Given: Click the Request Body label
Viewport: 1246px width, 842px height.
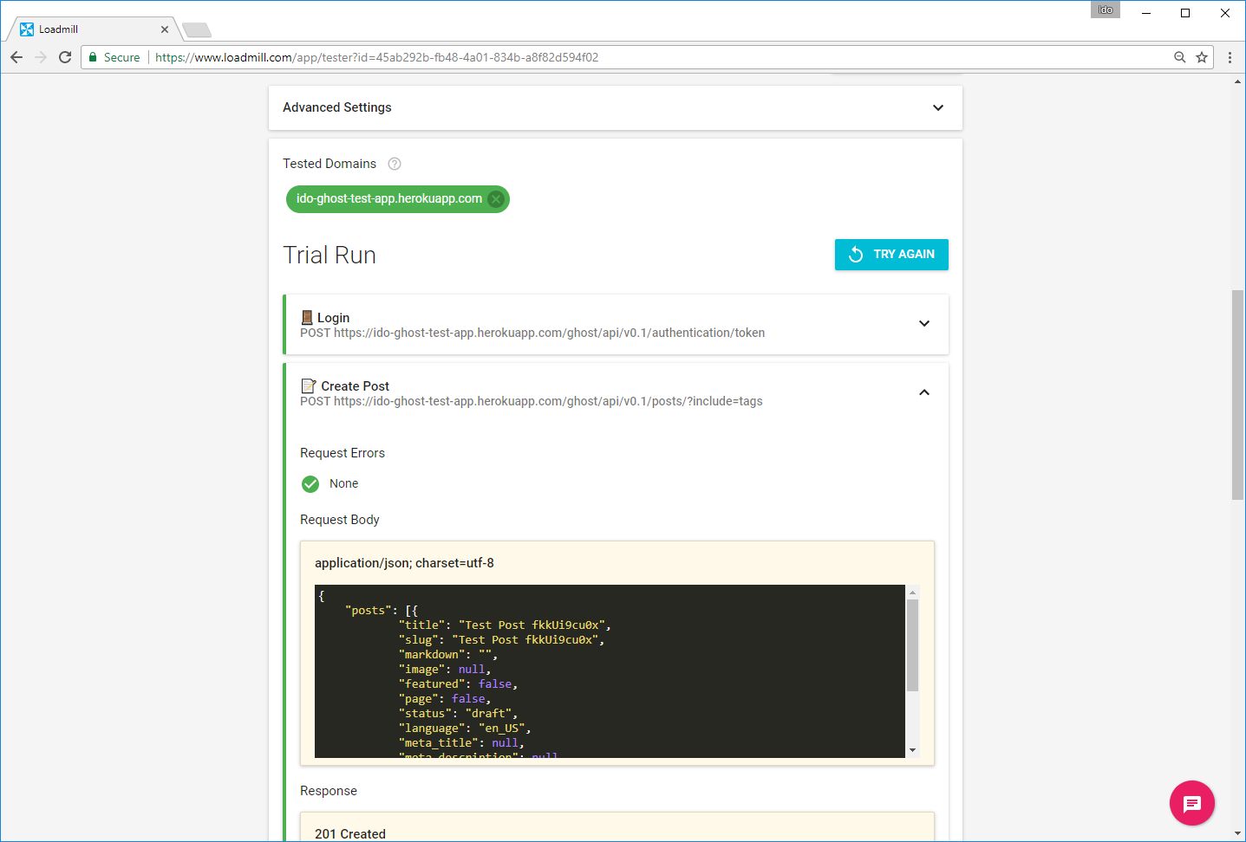Looking at the screenshot, I should coord(340,520).
